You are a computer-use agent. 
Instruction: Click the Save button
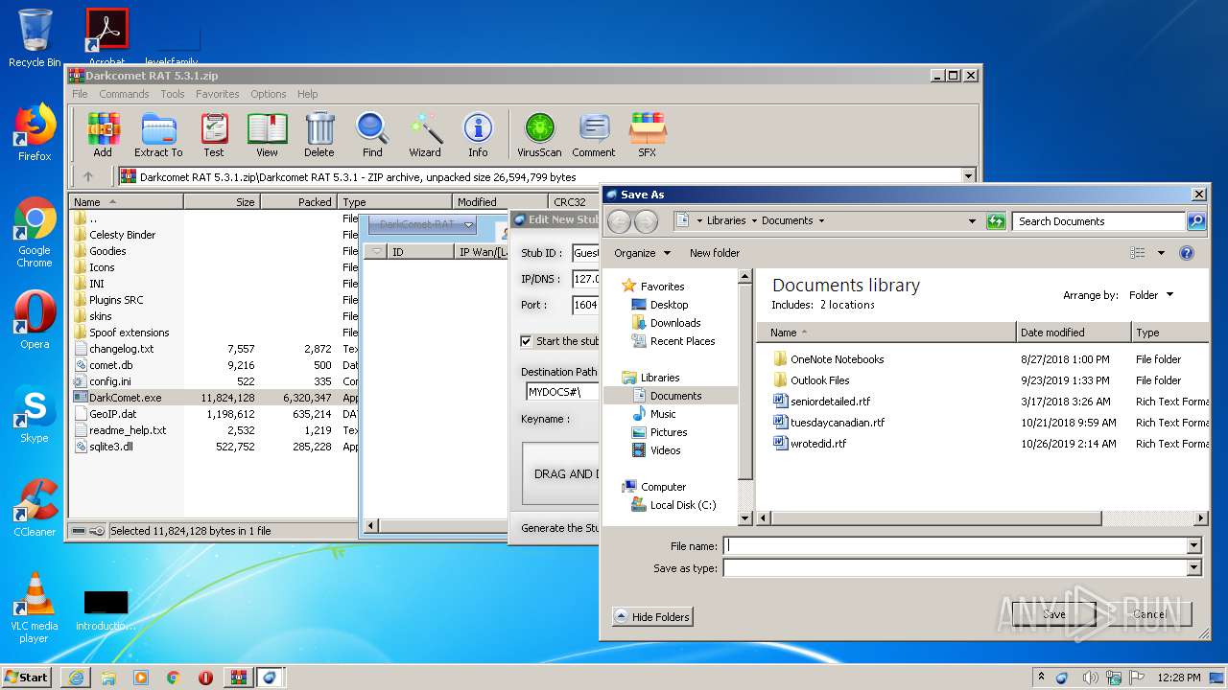[1053, 614]
